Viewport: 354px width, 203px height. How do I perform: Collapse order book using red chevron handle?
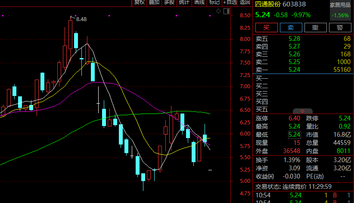point(302,111)
